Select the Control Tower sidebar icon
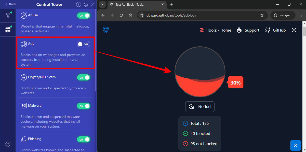306x152 pixels. pos(8,29)
